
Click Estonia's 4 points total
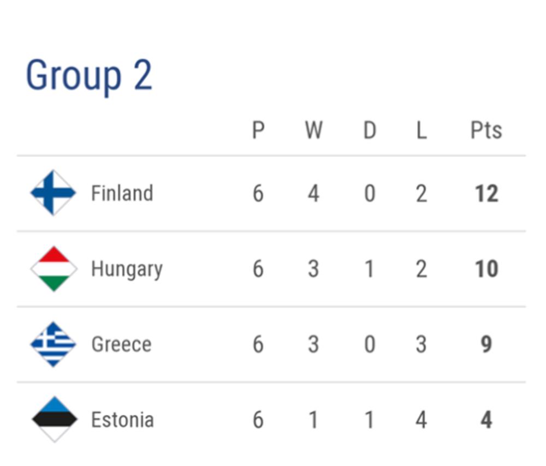click(486, 420)
